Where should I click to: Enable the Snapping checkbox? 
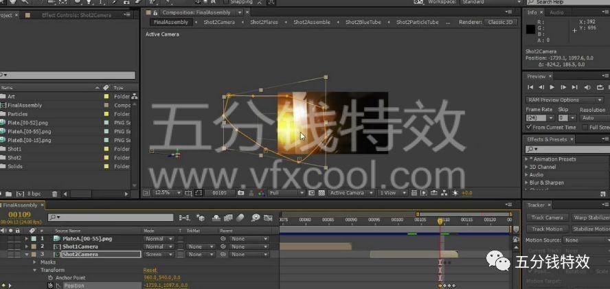[x=226, y=1]
